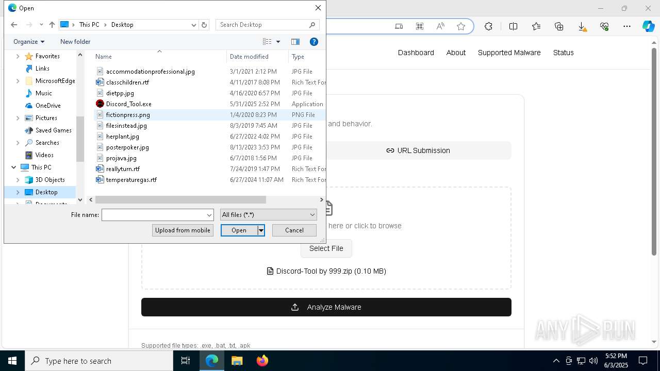The height and width of the screenshot is (371, 660).
Task: Expand the file name history dropdown
Action: (x=209, y=215)
